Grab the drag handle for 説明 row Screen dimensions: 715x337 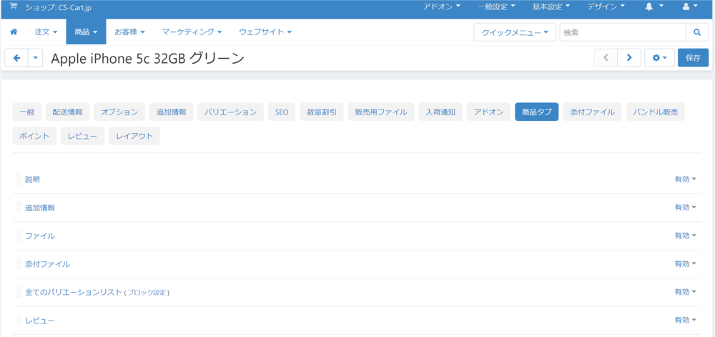click(19, 179)
